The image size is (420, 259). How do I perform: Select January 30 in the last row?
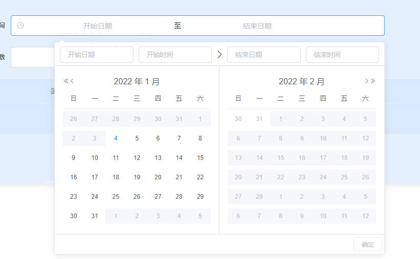(73, 216)
